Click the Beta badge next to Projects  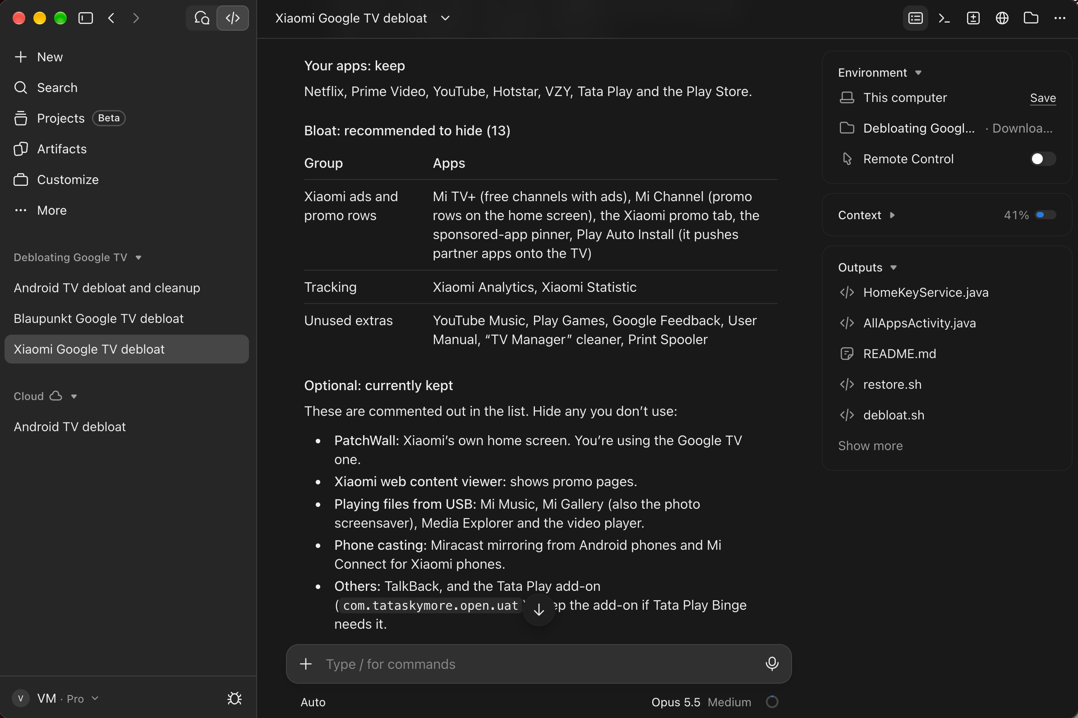pyautogui.click(x=109, y=118)
